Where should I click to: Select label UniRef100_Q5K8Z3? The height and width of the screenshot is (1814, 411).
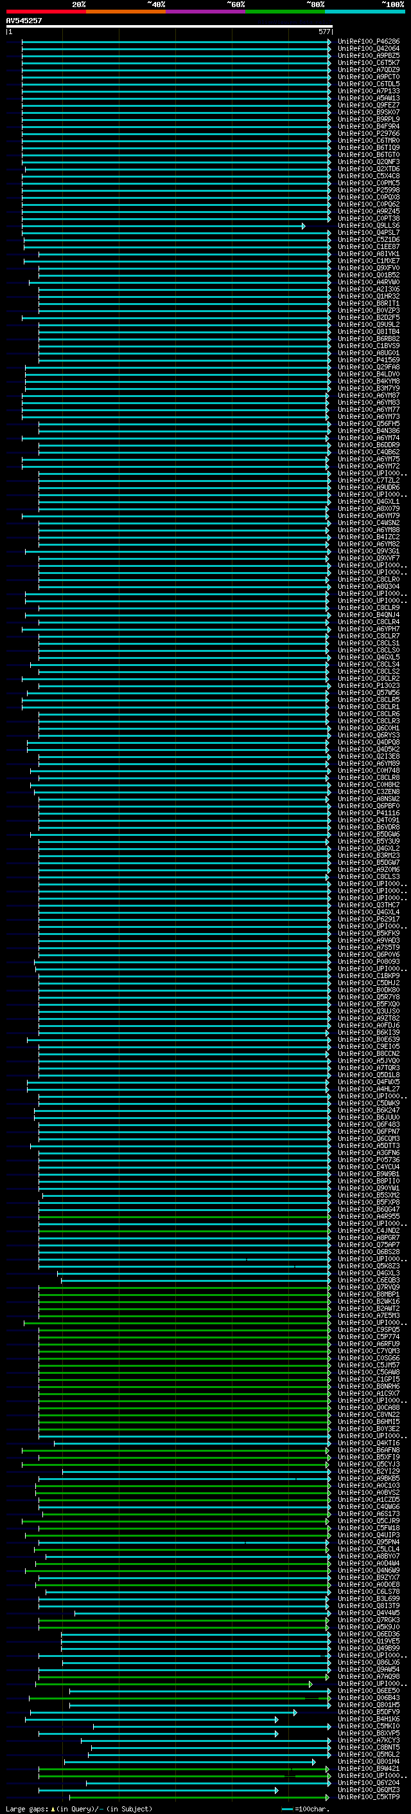[369, 1266]
